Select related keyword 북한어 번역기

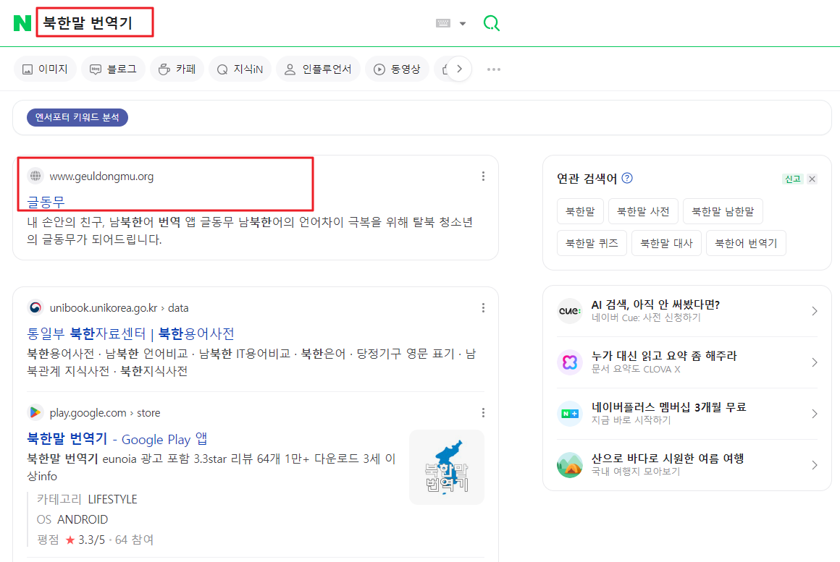747,243
